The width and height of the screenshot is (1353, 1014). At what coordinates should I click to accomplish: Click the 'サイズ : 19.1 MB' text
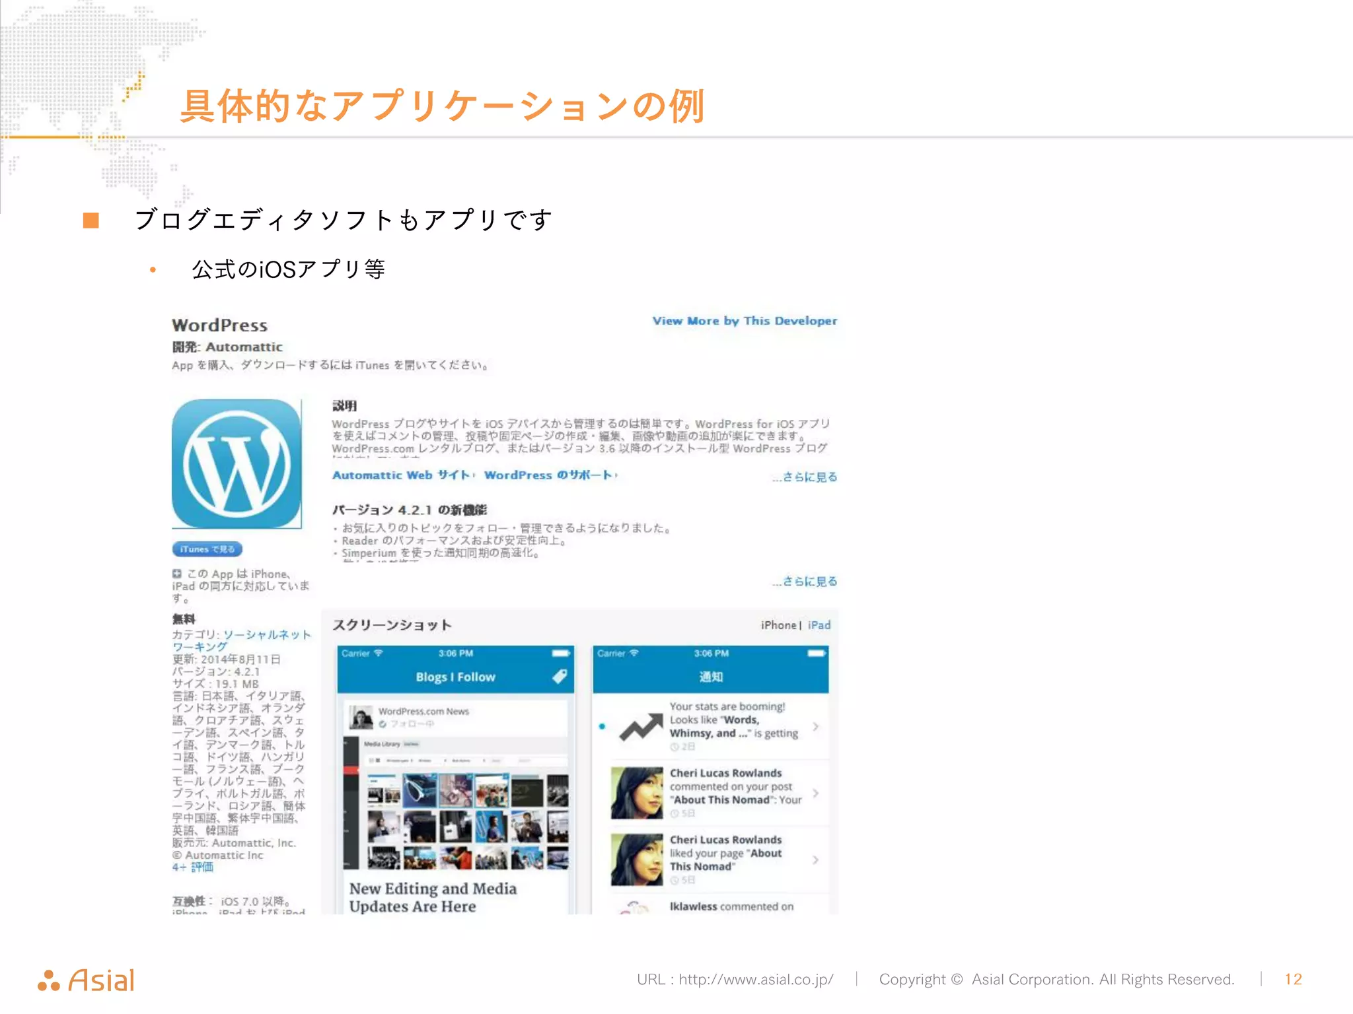[215, 684]
